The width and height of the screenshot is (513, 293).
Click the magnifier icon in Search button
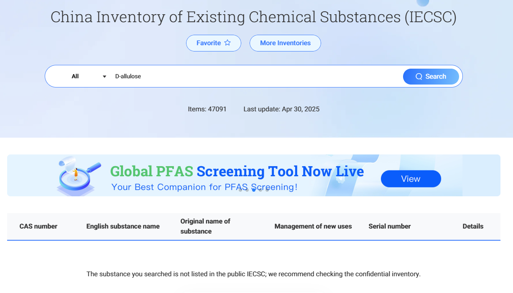(x=419, y=77)
